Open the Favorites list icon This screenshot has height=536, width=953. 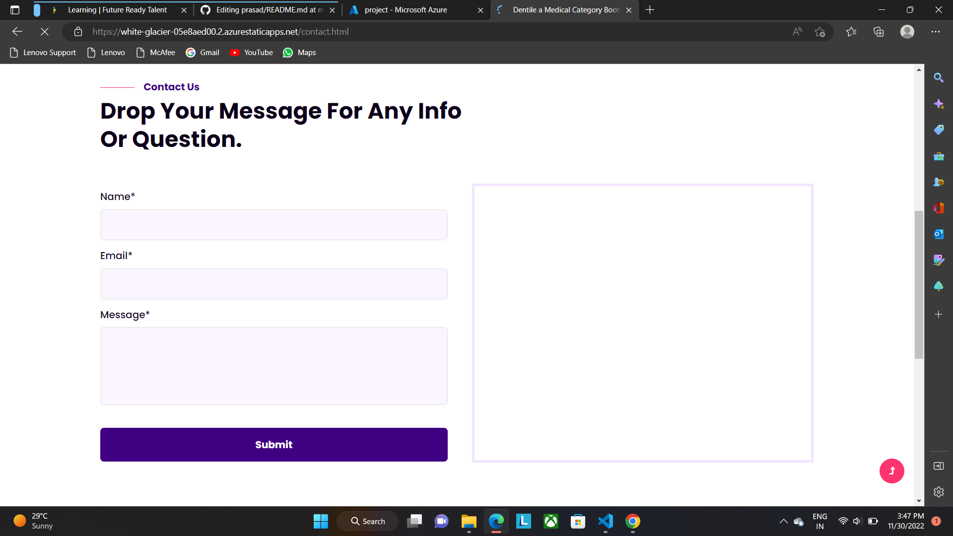click(851, 32)
